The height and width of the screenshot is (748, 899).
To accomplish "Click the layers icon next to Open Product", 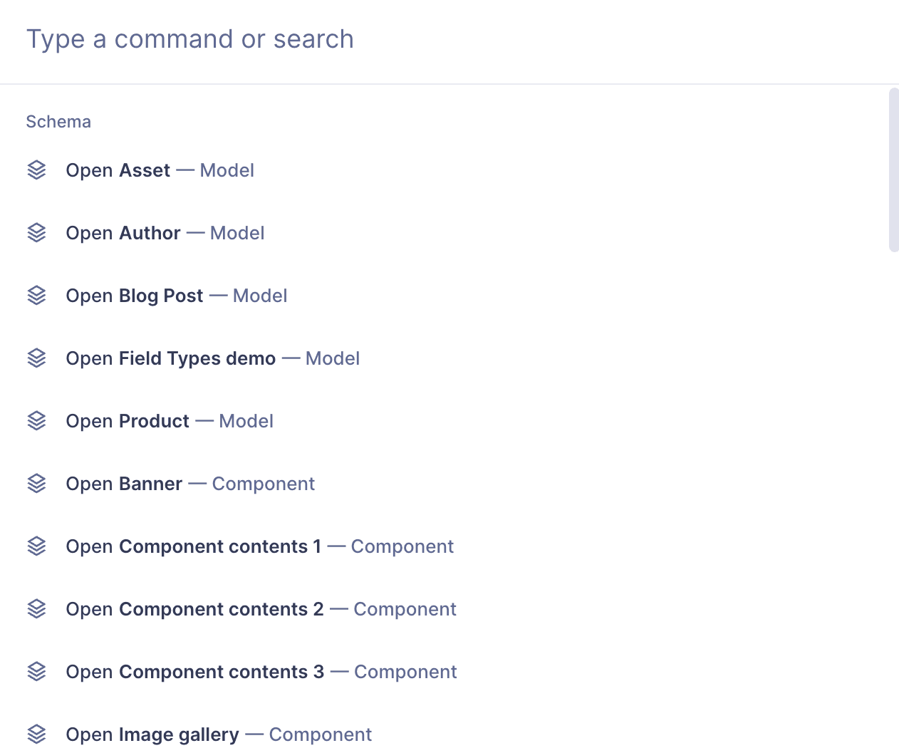I will [x=36, y=421].
